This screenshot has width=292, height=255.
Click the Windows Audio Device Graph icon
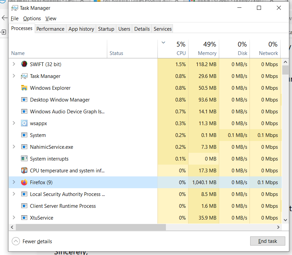click(x=24, y=111)
